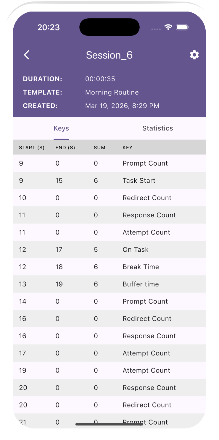Tap the Wi-Fi status icon
The width and height of the screenshot is (219, 440).
(168, 27)
